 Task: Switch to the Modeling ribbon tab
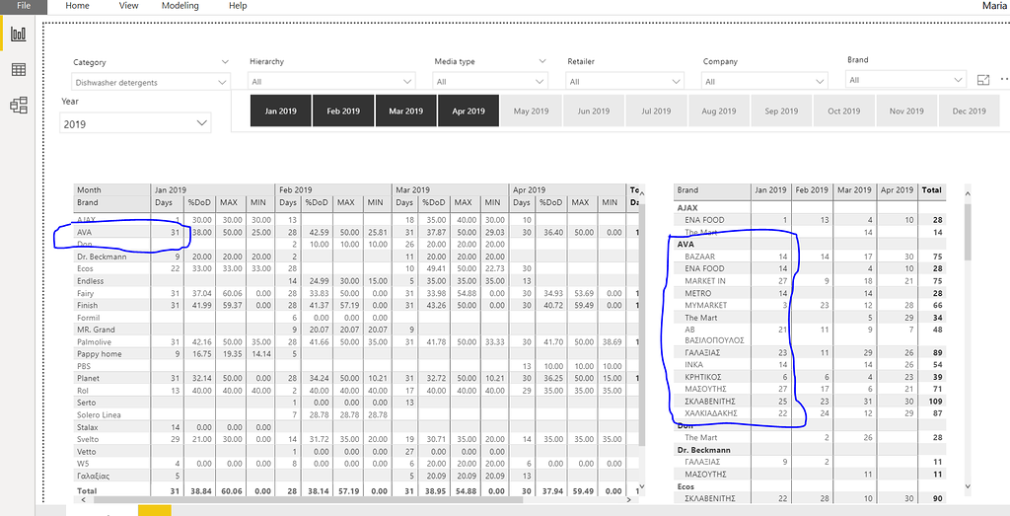point(180,6)
